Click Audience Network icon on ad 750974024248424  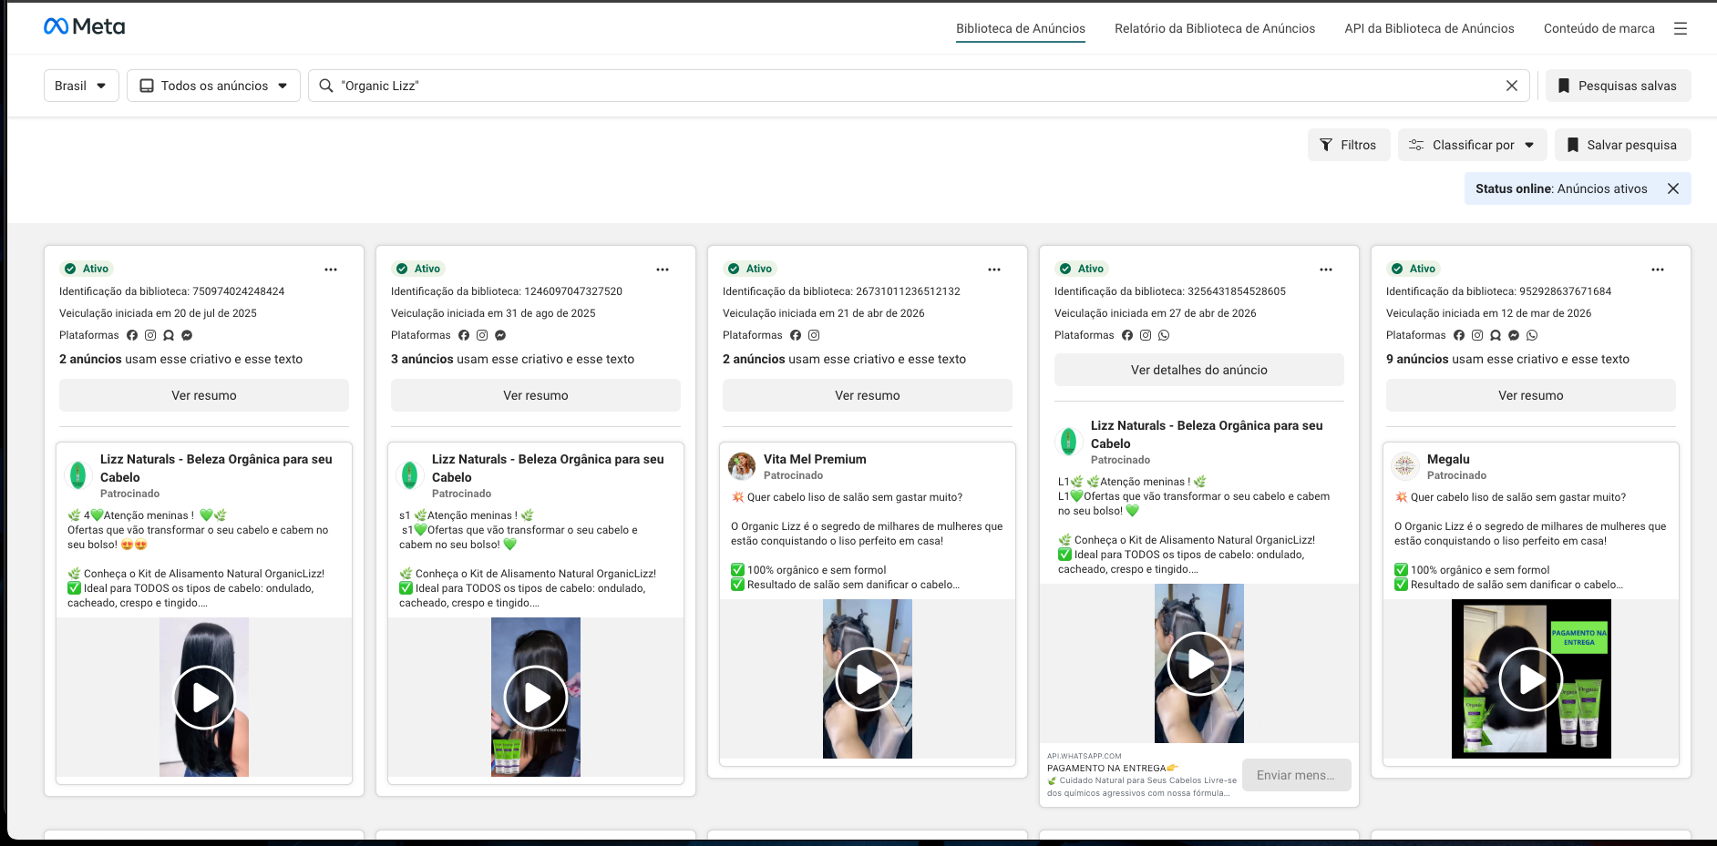pos(169,335)
